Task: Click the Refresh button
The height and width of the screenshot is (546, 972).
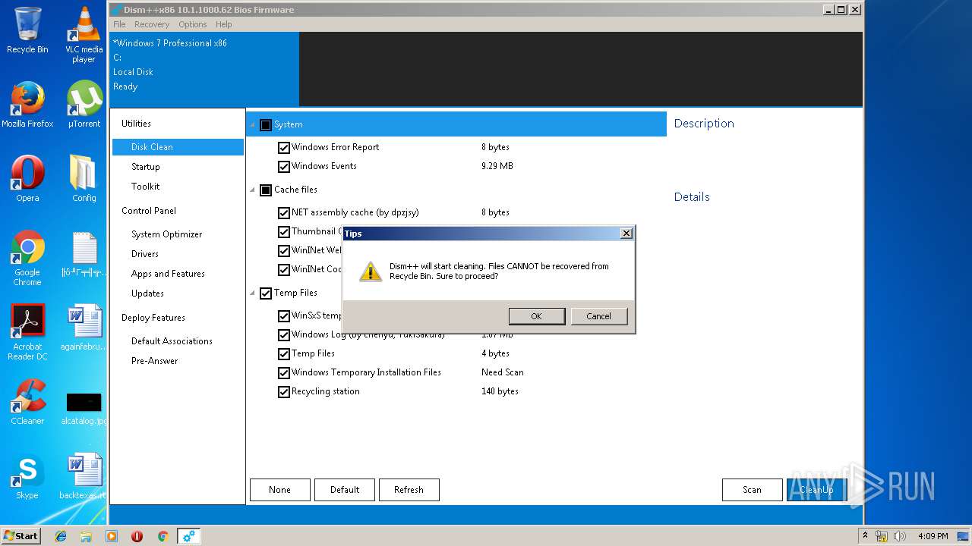Action: (x=409, y=490)
